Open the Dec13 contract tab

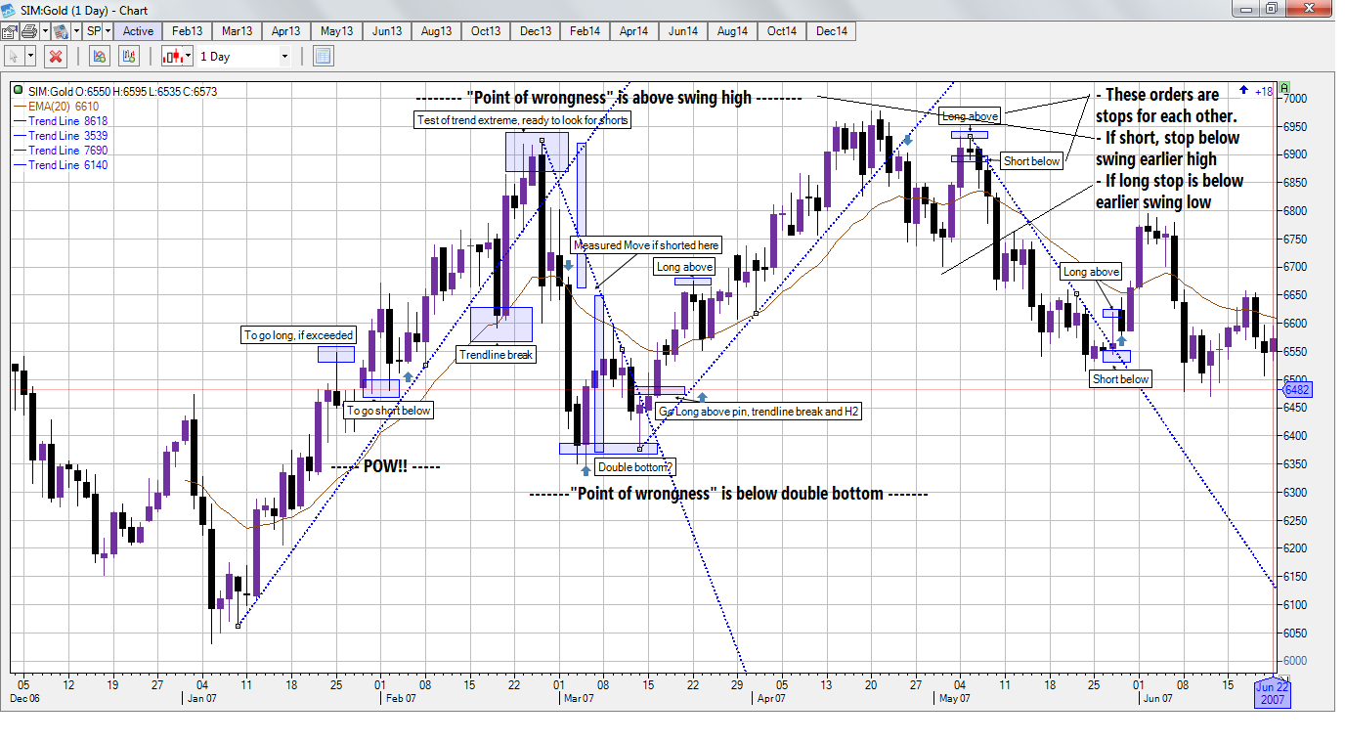tap(536, 31)
